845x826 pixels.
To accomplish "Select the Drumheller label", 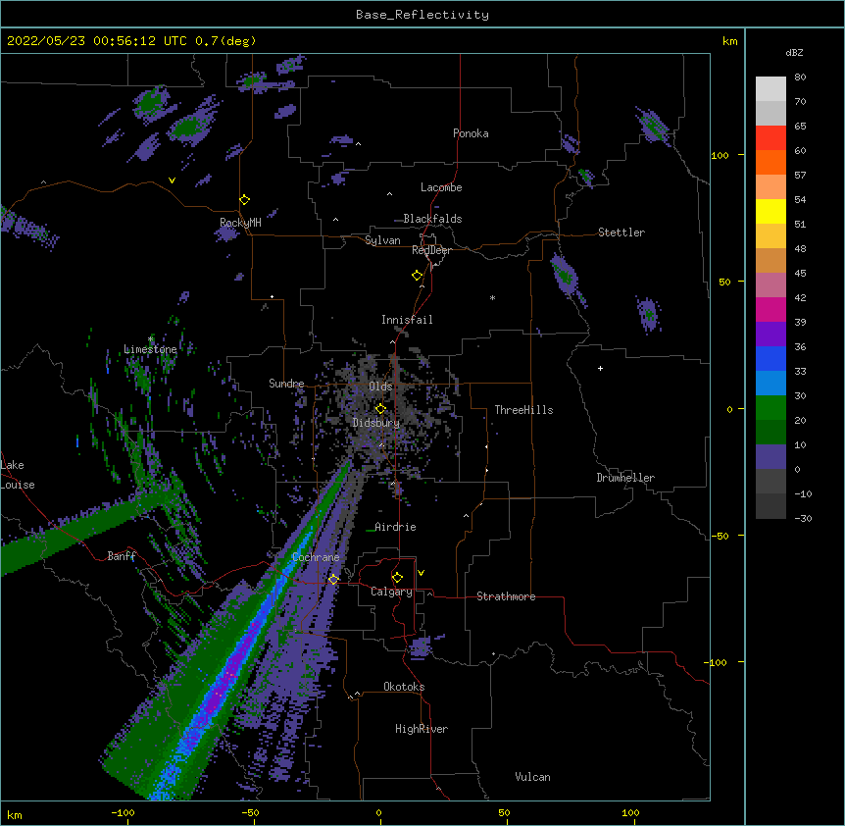I will pos(625,478).
